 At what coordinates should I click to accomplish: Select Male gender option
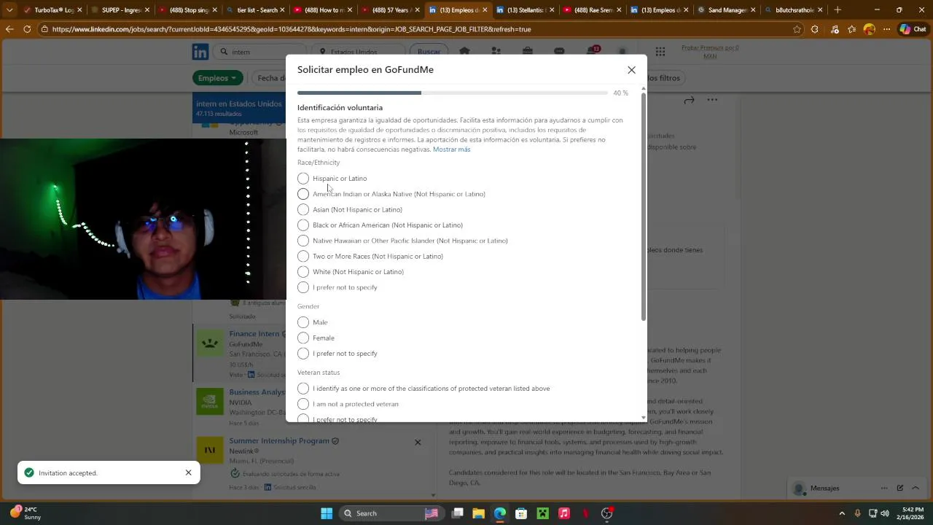pos(303,322)
